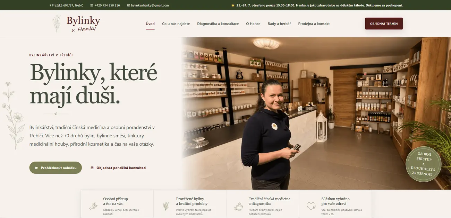Screen dimensions: 451x218
Task: Click the phone icon before +420 number
Action: coord(92,6)
